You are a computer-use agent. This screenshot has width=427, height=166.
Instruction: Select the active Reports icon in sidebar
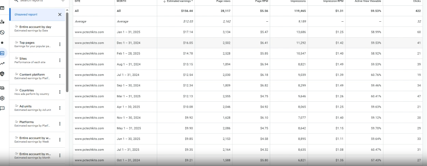2,53
